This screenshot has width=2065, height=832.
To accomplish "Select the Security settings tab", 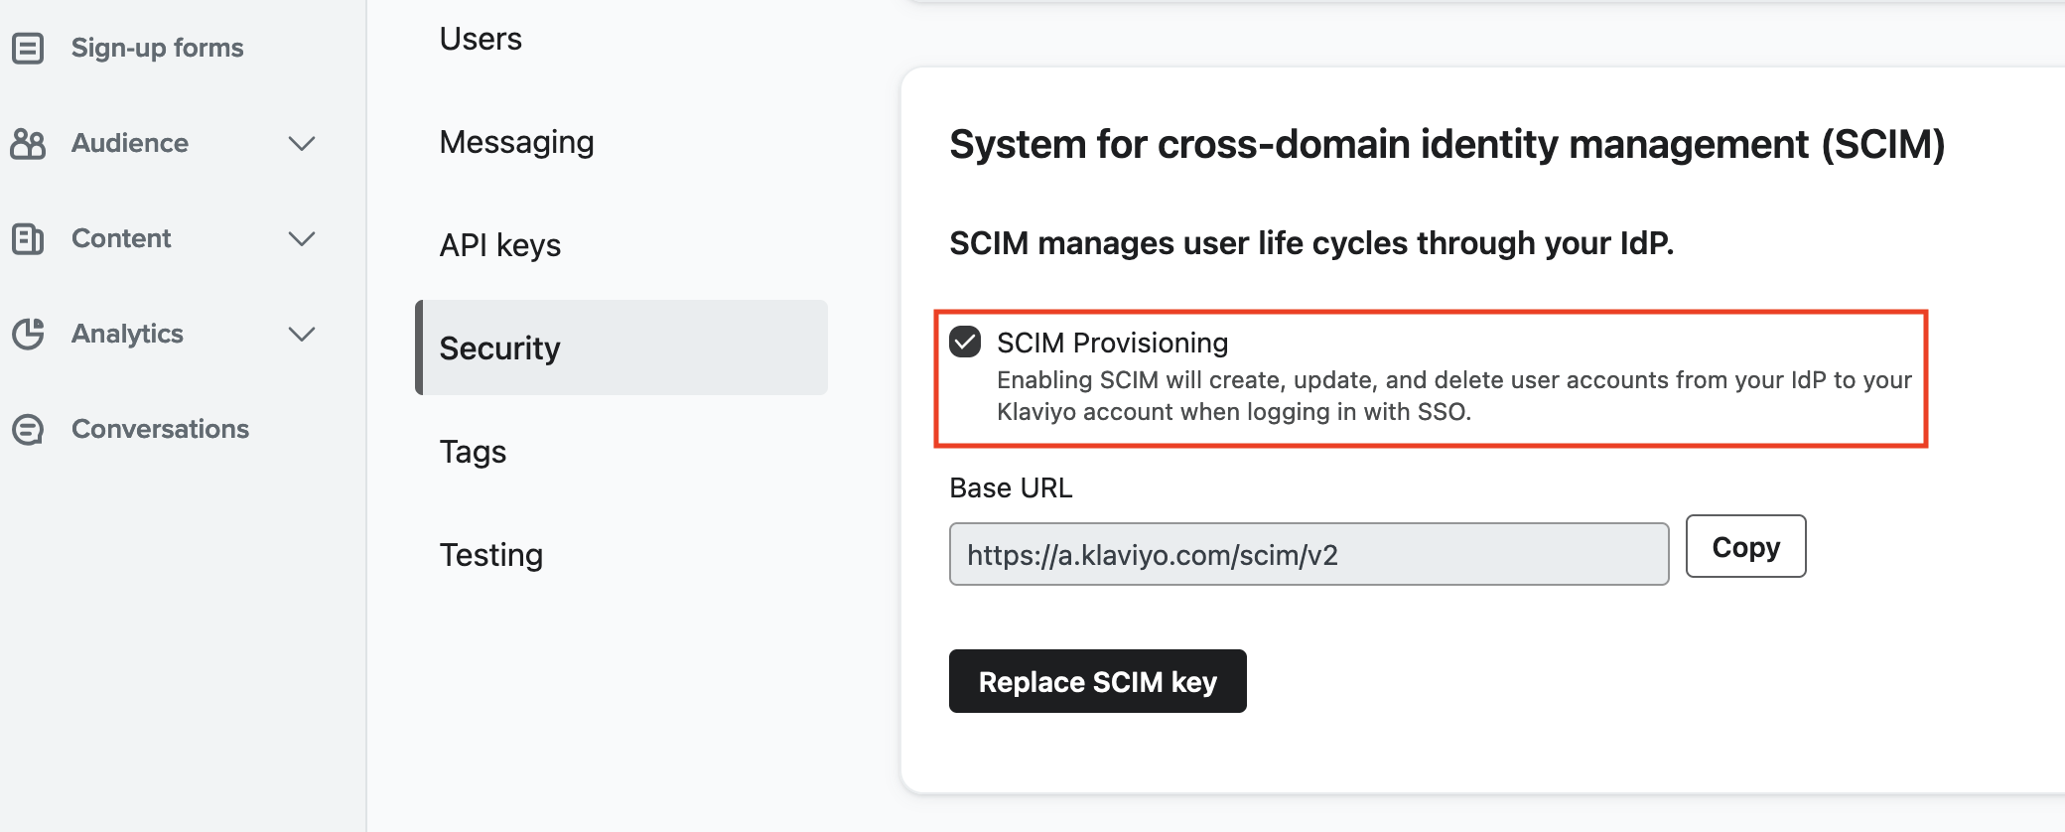I will [621, 347].
